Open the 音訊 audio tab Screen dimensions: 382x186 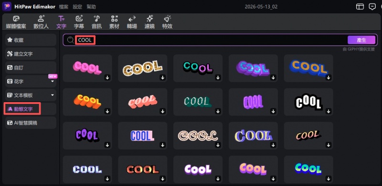96,22
